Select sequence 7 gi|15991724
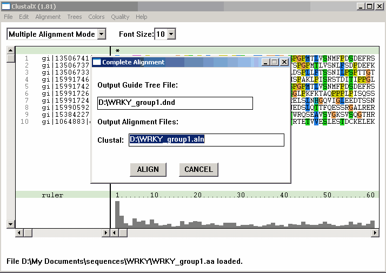The height and width of the screenshot is (273, 386). pos(65,101)
